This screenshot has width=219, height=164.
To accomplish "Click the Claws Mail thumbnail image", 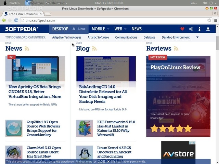I will 14,152.
